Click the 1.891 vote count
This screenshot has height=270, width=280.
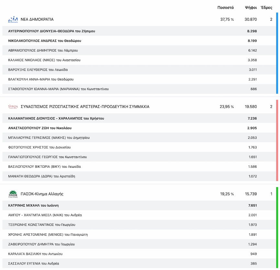253,235
